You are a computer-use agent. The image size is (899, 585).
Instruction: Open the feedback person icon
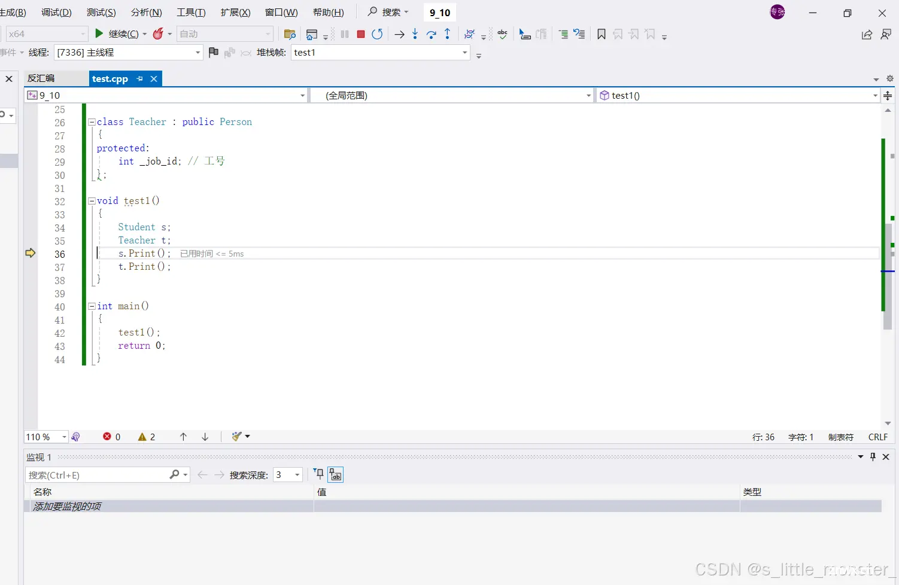click(x=886, y=35)
